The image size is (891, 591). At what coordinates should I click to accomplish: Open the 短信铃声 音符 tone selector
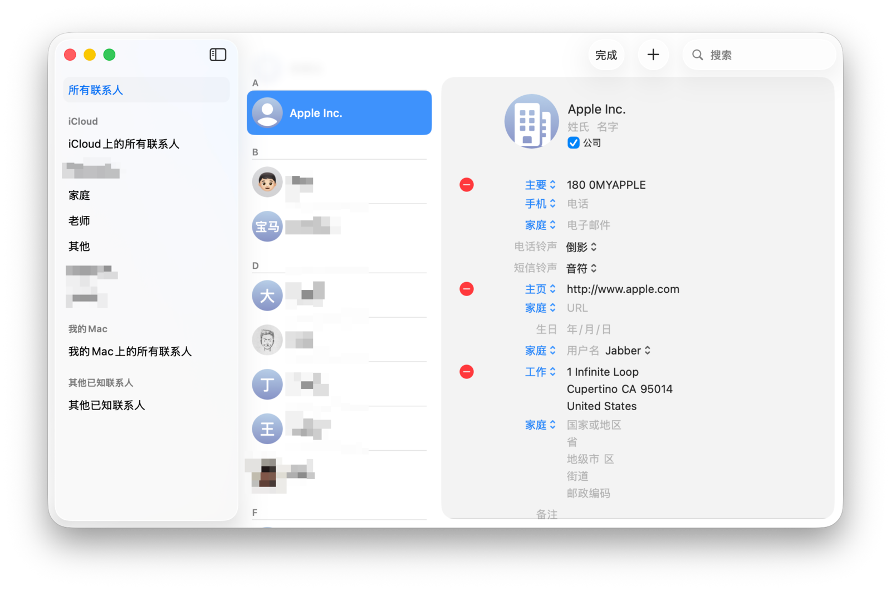point(581,269)
